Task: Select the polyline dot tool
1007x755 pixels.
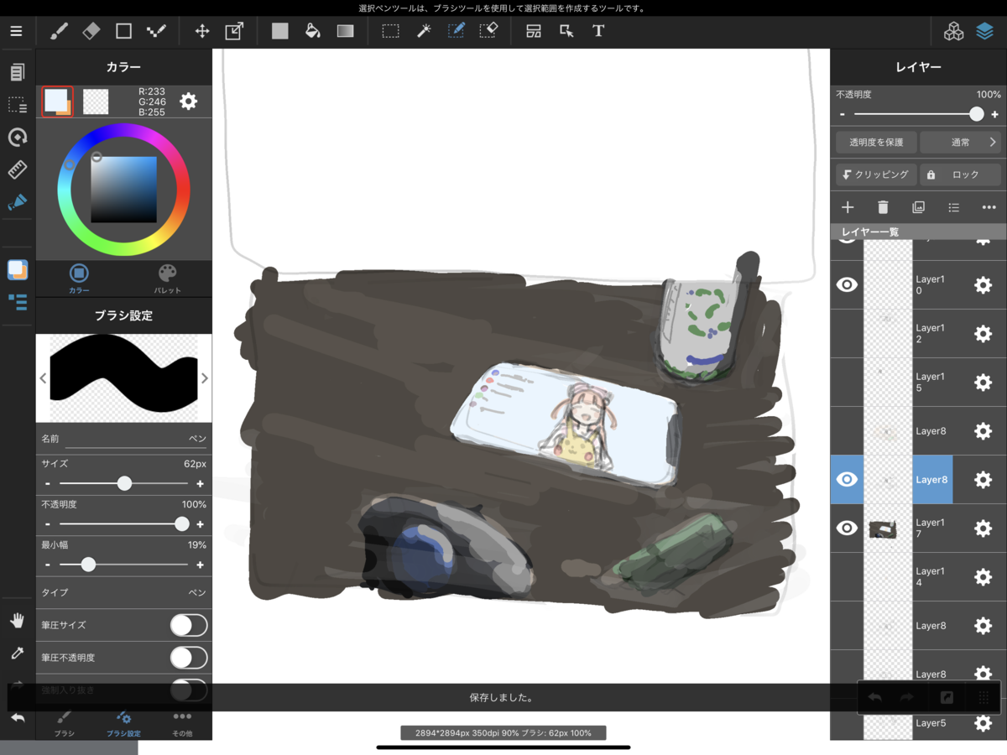Action: [156, 31]
